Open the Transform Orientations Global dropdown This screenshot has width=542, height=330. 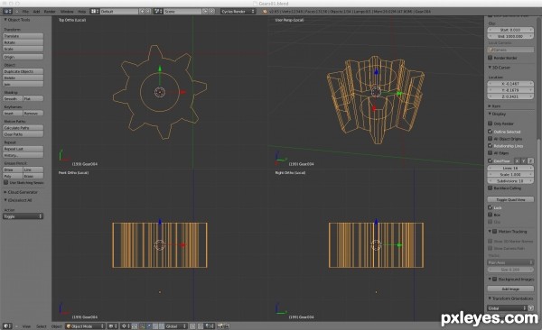click(508, 307)
